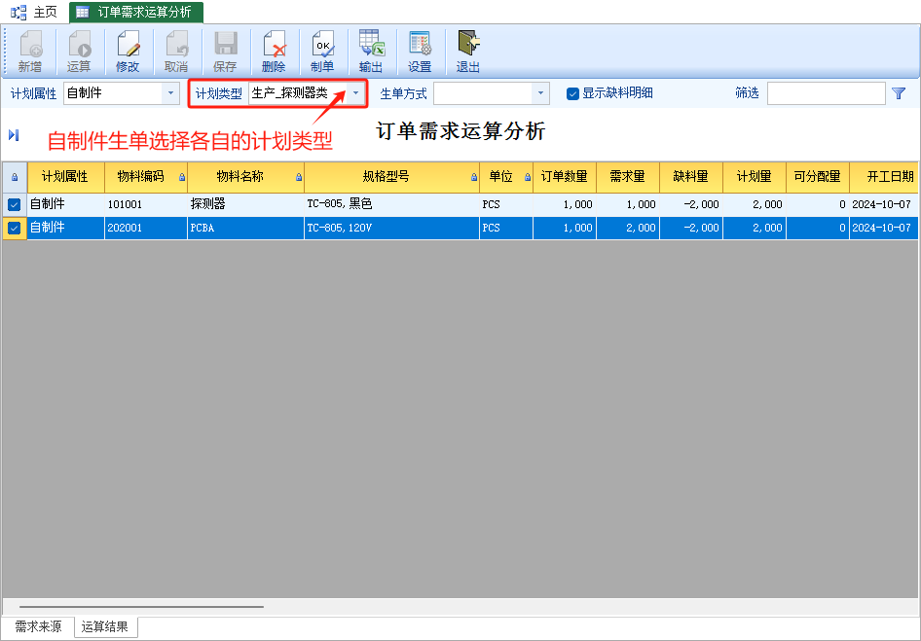Click the blue skip-to-end arrow icon
This screenshot has width=921, height=641.
[14, 135]
